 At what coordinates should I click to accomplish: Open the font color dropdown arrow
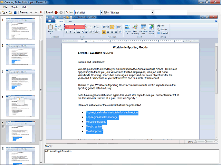[x=99, y=32]
